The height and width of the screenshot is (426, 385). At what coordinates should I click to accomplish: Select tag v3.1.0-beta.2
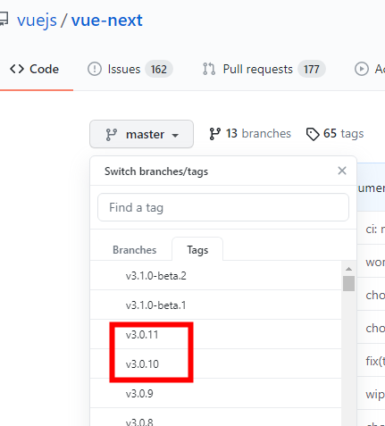[x=216, y=275]
